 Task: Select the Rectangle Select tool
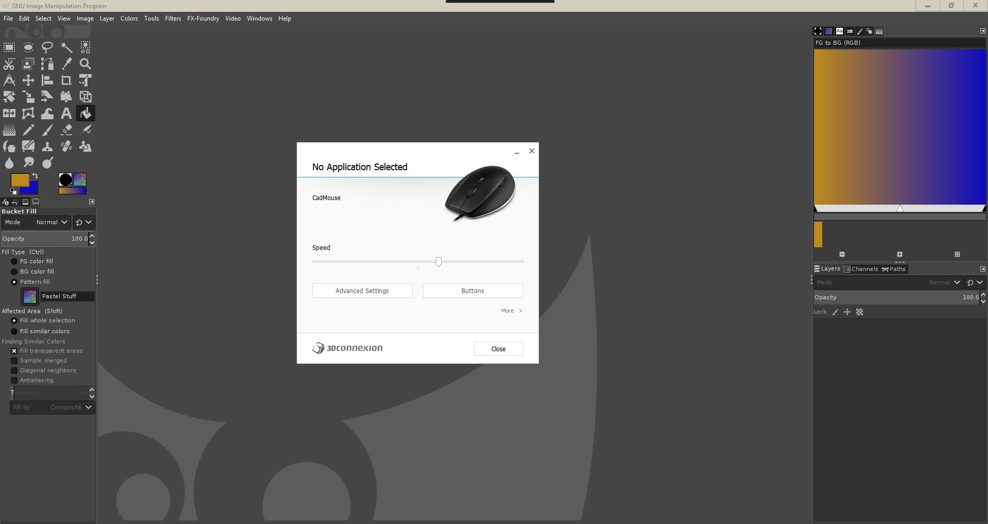click(x=9, y=47)
